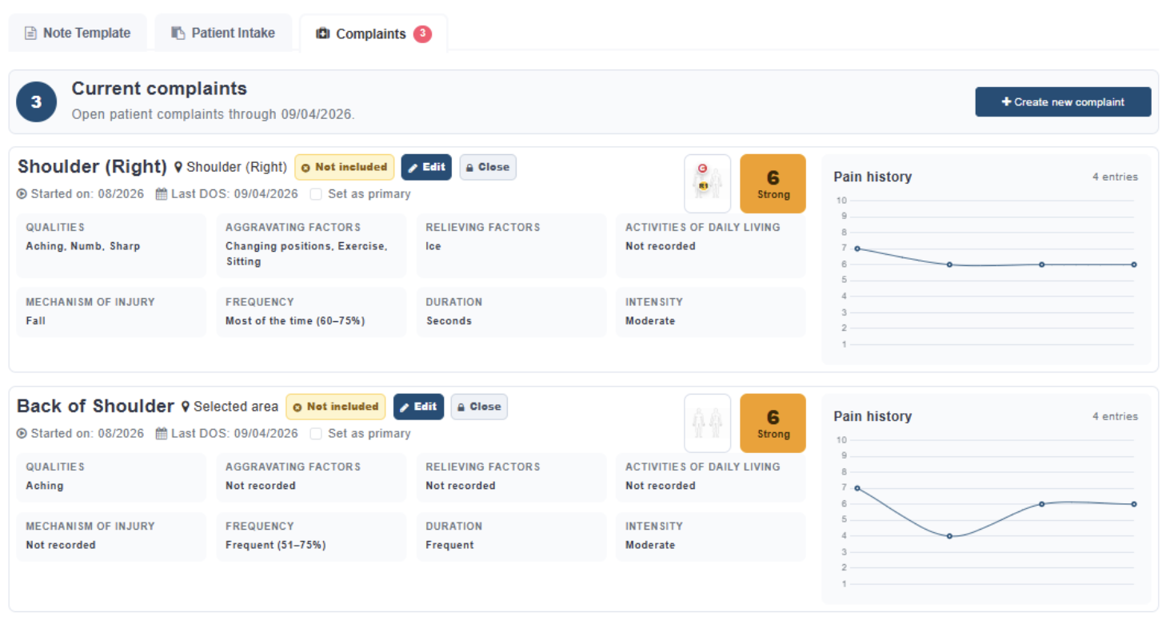Click the Complaints count badge showing 3
Image resolution: width=1166 pixels, height=620 pixels.
point(422,34)
